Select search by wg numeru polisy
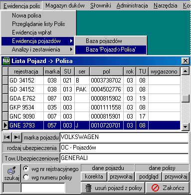 coord(26,177)
